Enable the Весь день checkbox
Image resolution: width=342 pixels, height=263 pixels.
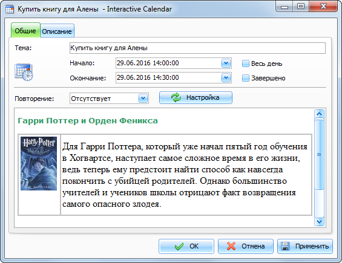[x=246, y=63]
